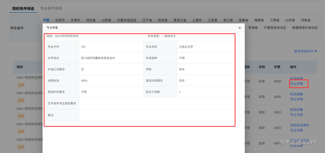The image size is (325, 153).
Task: Select 不限 in province filter
Action: click(46, 20)
